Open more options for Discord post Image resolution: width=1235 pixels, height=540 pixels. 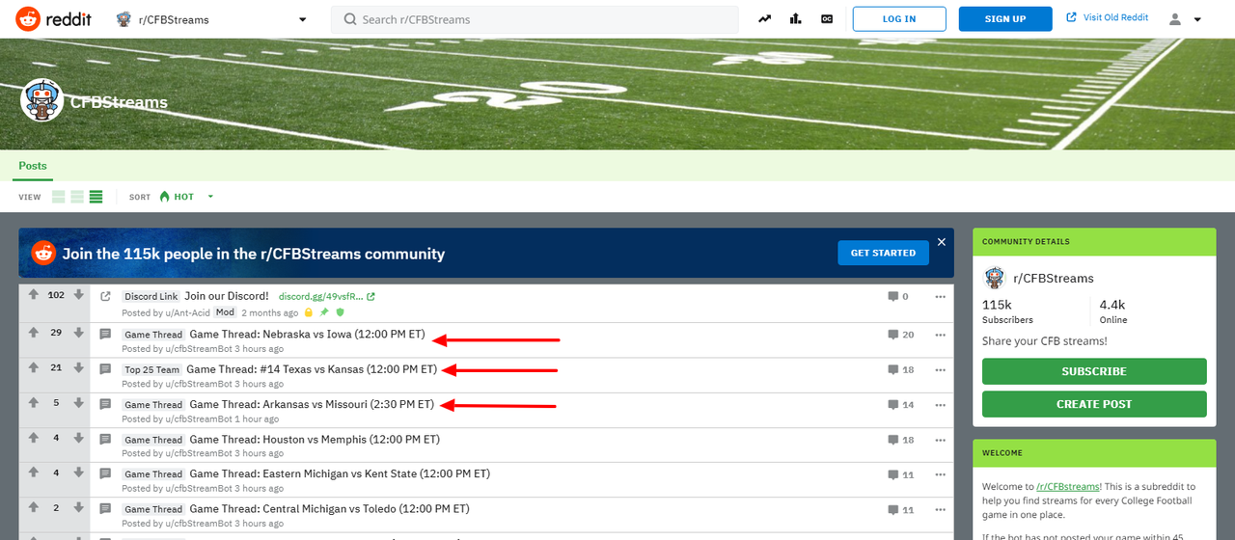coord(940,297)
